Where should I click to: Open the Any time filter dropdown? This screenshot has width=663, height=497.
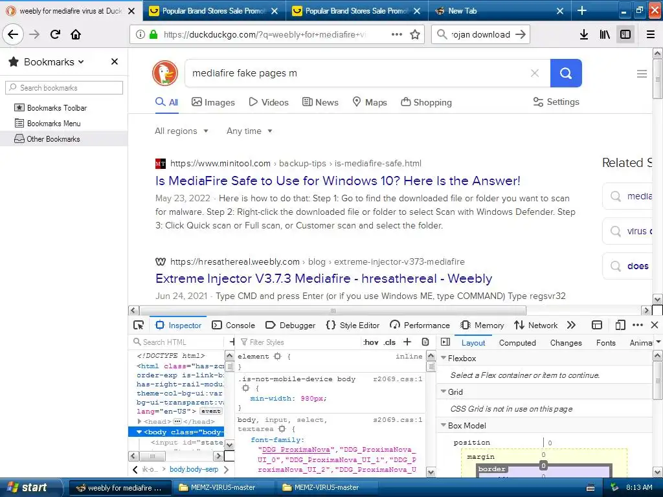click(249, 131)
